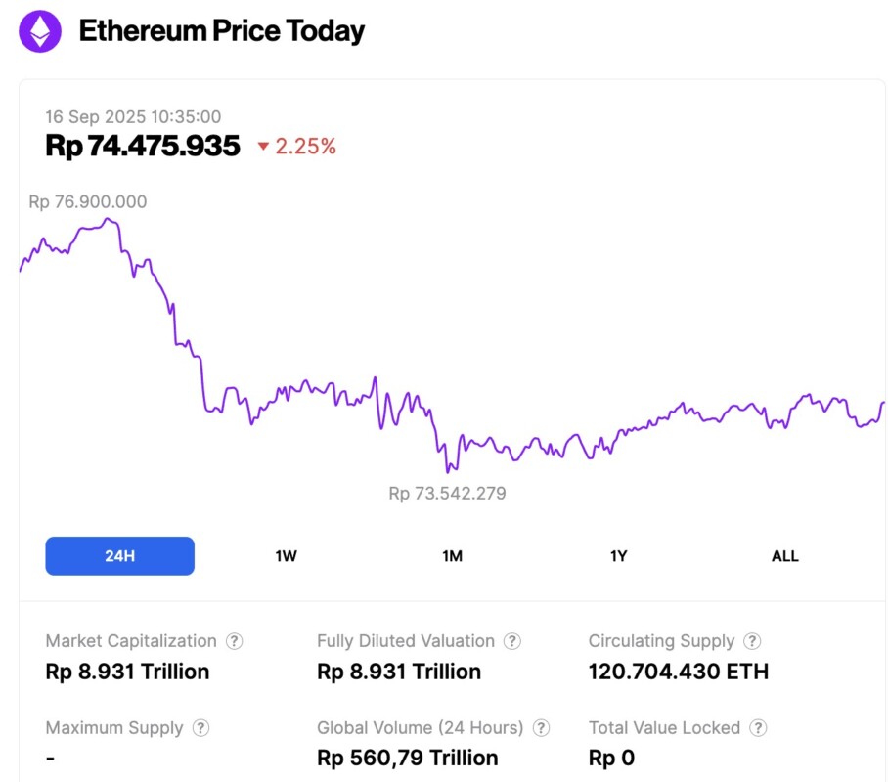Click the Fully Diluted Valuation help icon

(x=512, y=642)
